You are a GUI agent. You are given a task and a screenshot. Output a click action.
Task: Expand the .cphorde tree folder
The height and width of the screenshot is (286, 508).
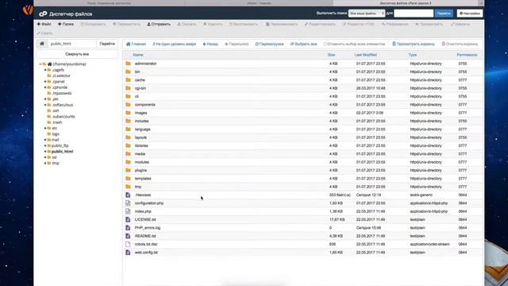(x=45, y=87)
